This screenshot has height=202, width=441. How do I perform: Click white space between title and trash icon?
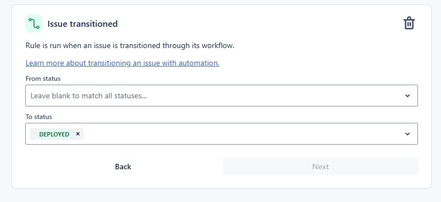[x=259, y=23]
